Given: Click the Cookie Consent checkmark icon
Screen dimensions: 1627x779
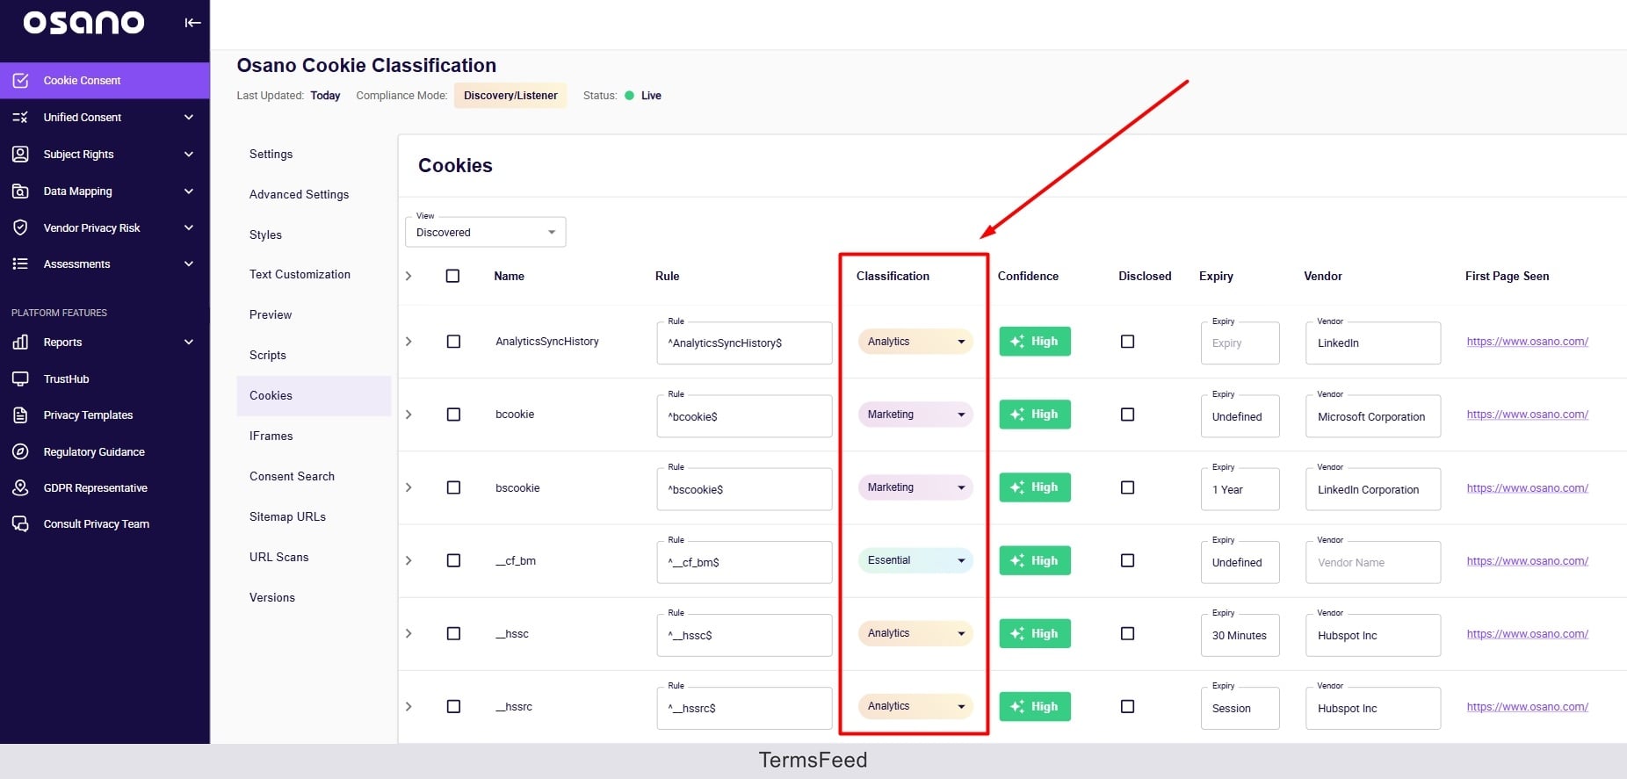Looking at the screenshot, I should [x=20, y=80].
